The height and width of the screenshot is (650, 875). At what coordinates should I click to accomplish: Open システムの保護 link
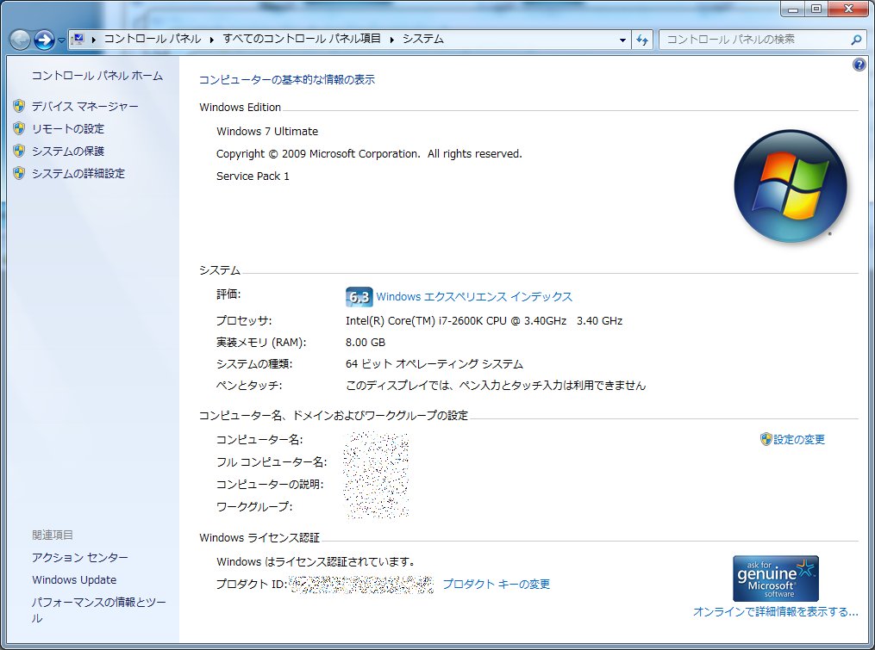[x=67, y=151]
